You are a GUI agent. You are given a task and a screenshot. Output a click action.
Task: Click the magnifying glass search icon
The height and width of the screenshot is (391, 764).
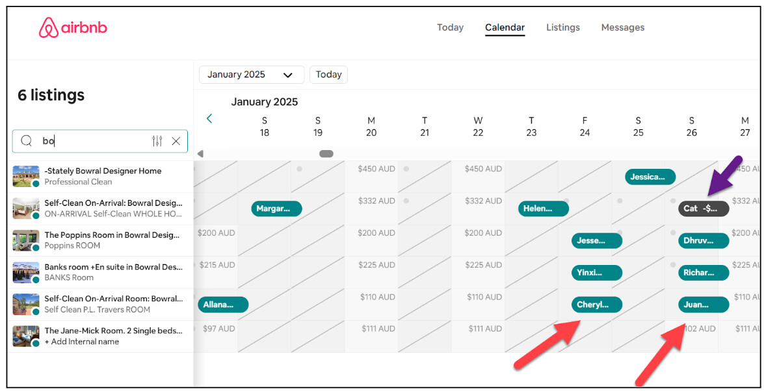point(27,141)
